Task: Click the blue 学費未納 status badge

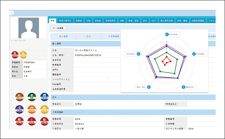Action: click(44, 97)
